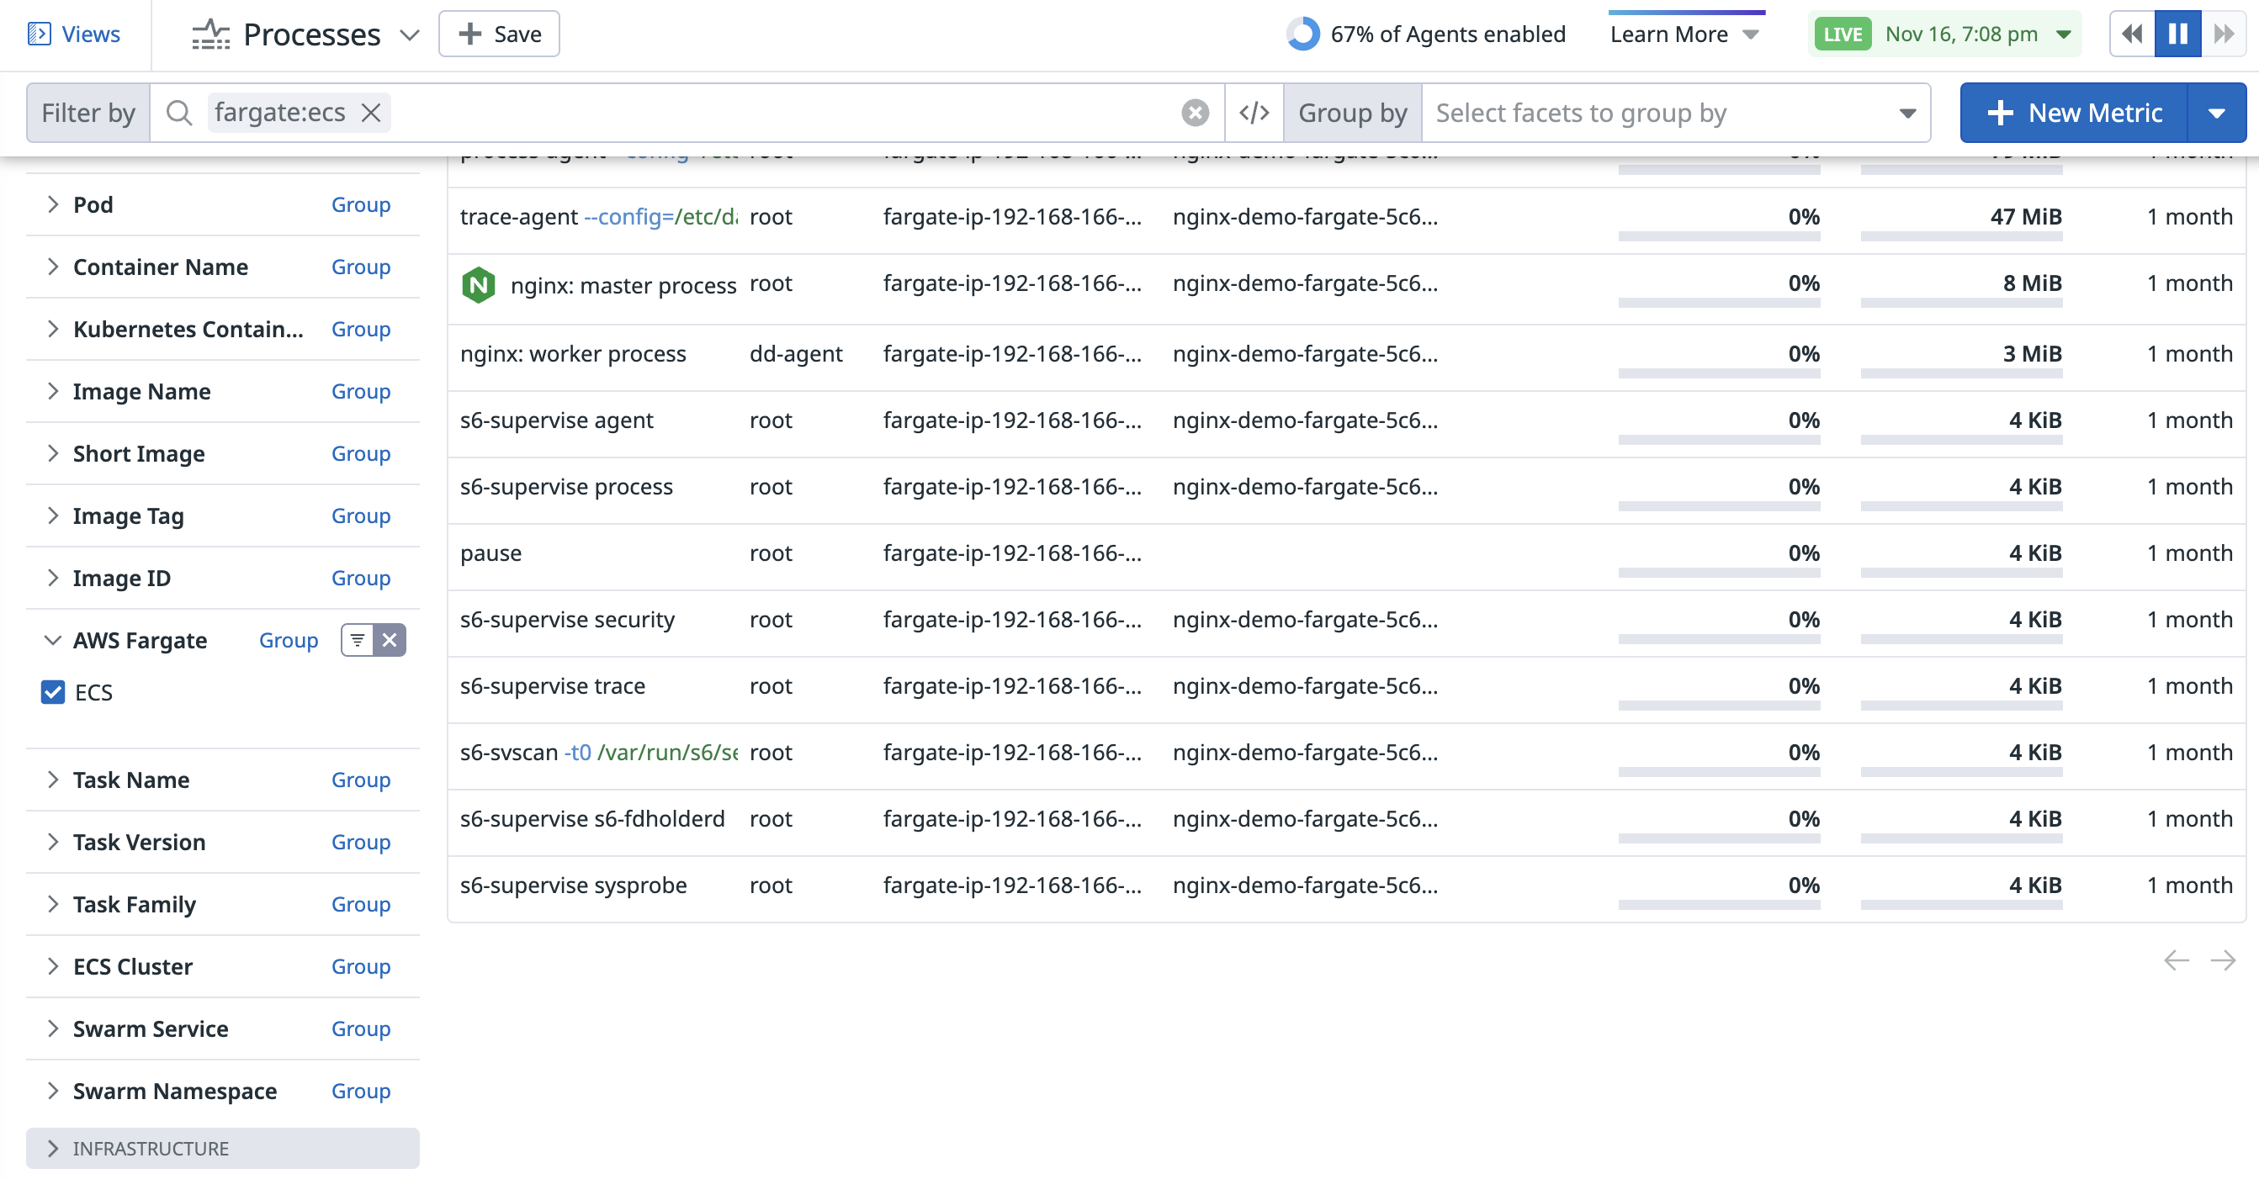2259x1179 pixels.
Task: Expand the Image ID facet
Action: point(53,579)
